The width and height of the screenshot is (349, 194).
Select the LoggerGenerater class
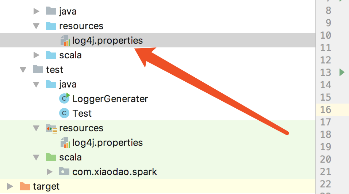coord(110,98)
